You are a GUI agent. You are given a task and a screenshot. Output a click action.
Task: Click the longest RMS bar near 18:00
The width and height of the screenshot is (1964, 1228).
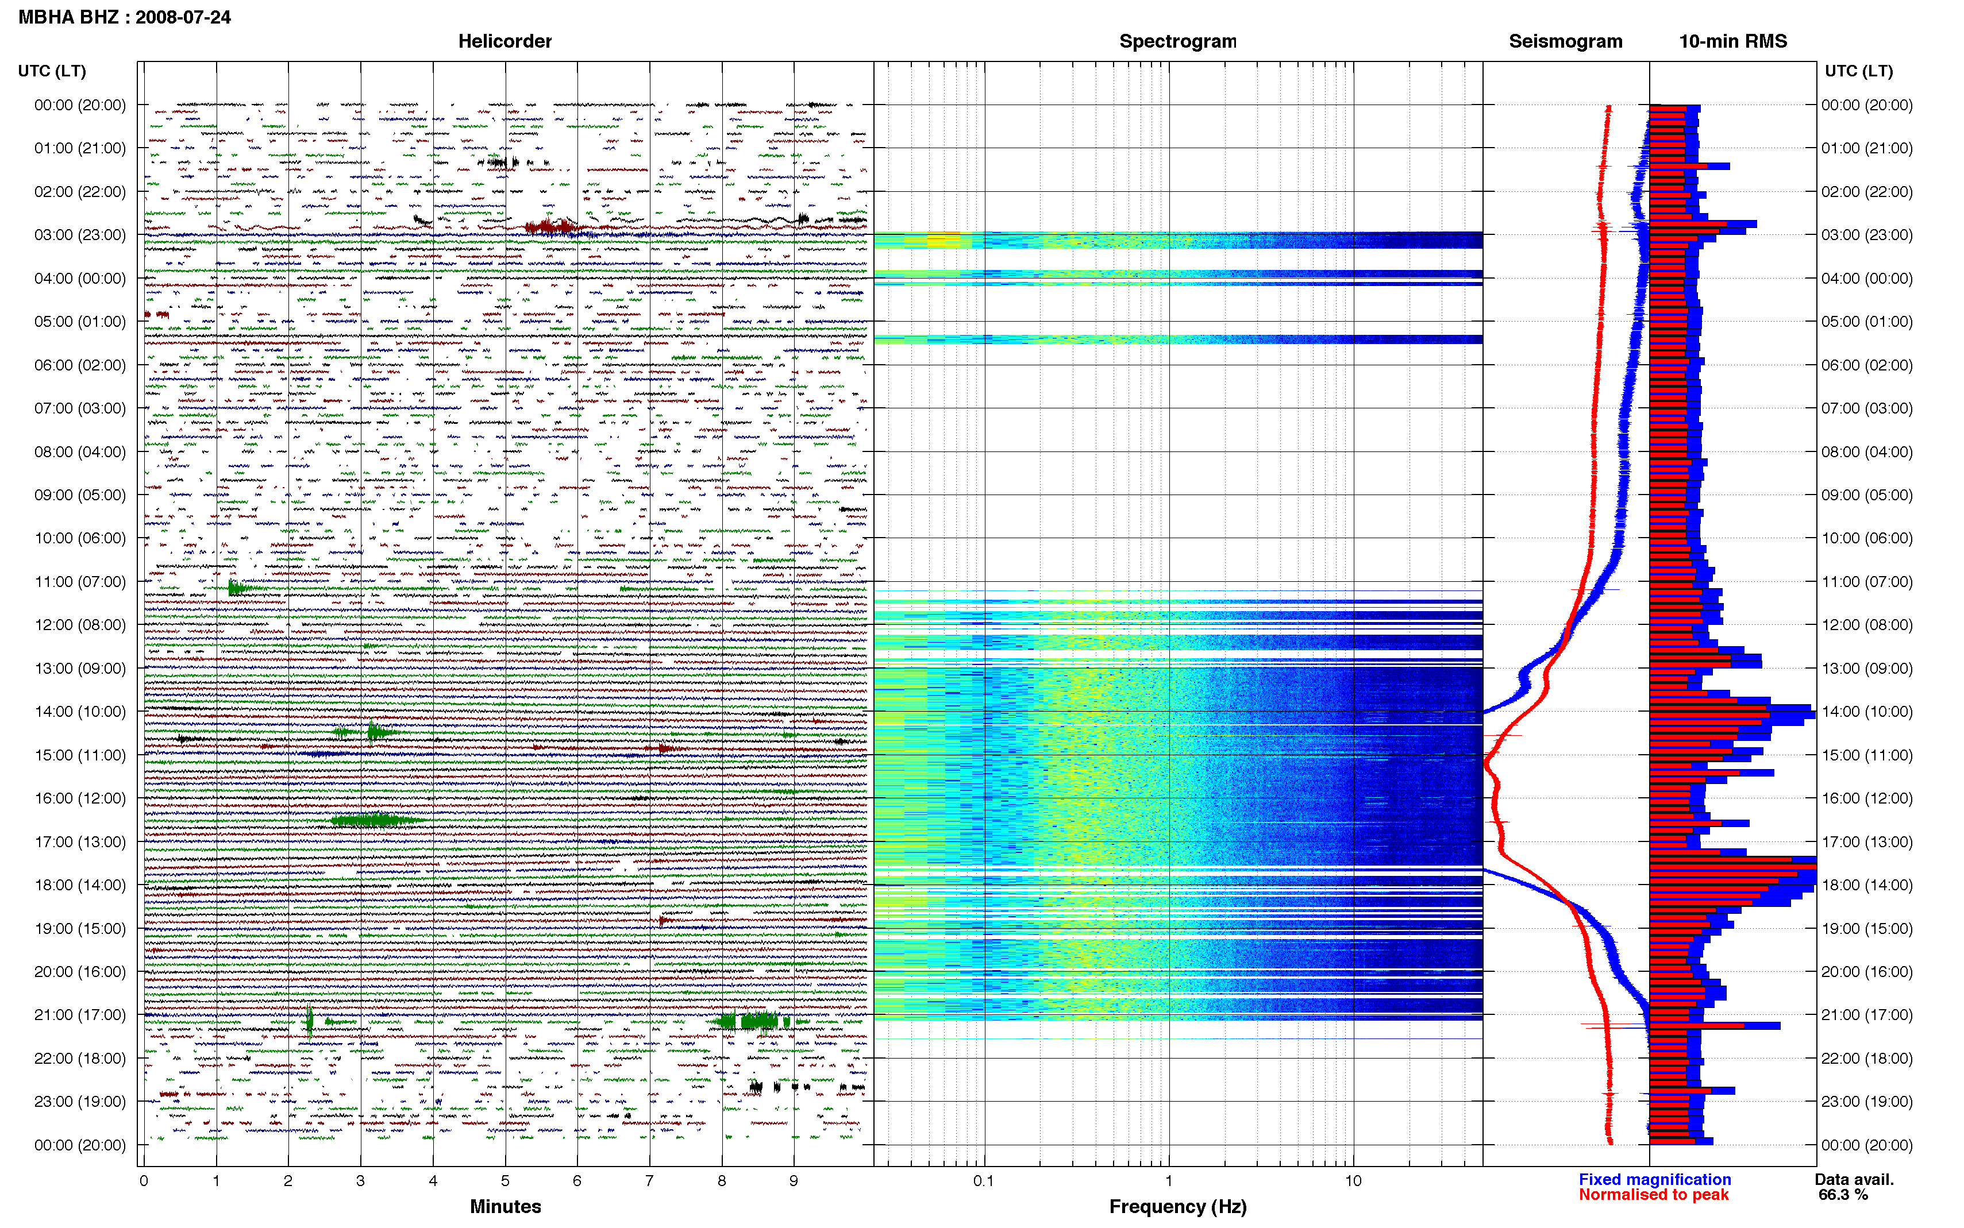1732,867
